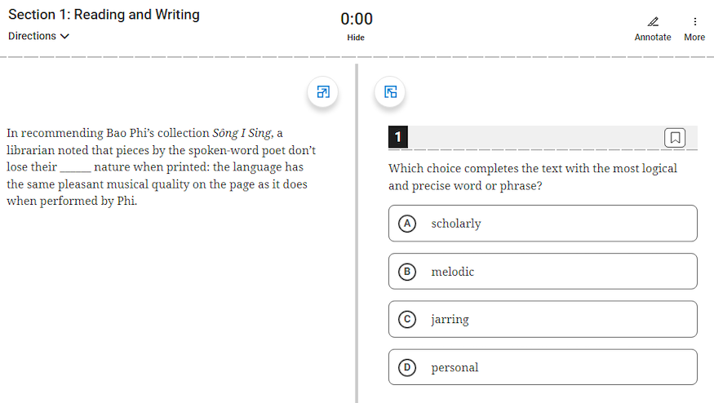The width and height of the screenshot is (714, 403).
Task: Click the Annotate pencil icon
Action: point(653,22)
